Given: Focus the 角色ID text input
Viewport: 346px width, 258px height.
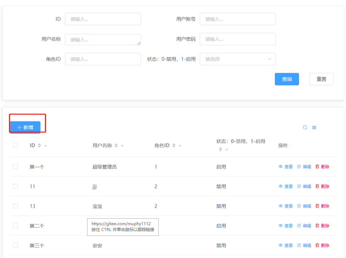Looking at the screenshot, I should tap(103, 59).
